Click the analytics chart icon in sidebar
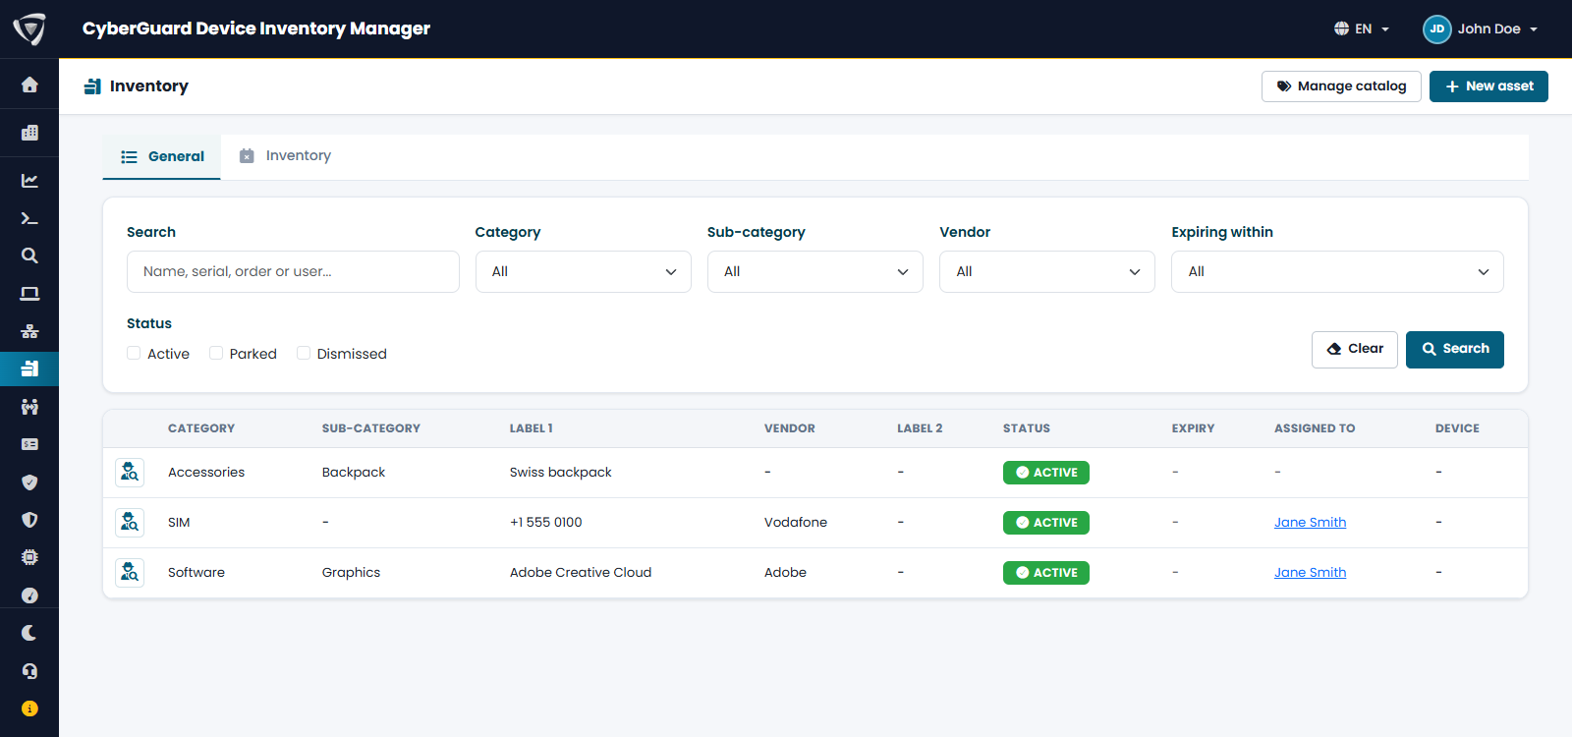 click(29, 181)
